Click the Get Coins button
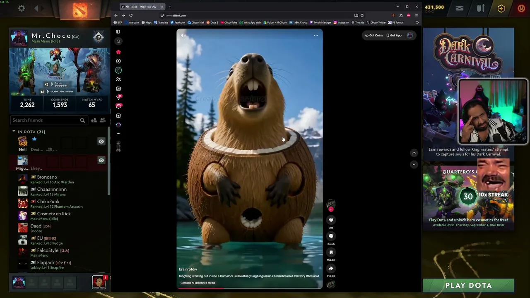 pos(374,35)
